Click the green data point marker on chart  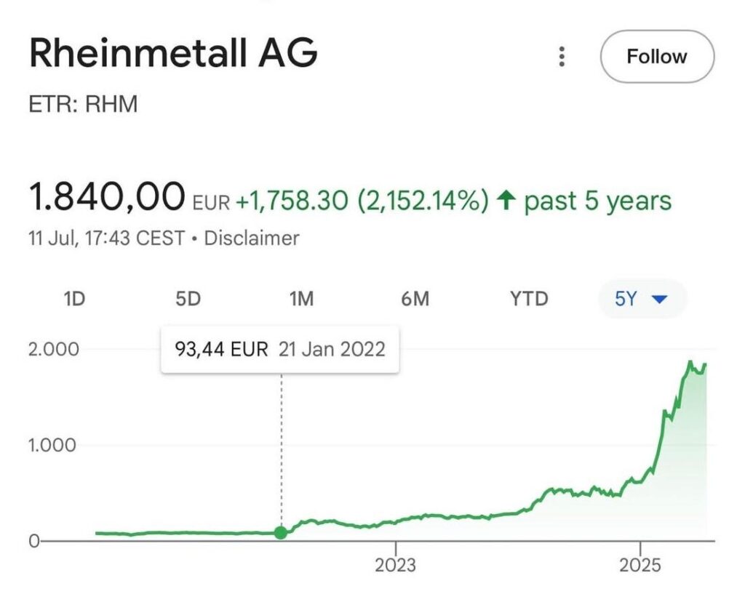[281, 533]
